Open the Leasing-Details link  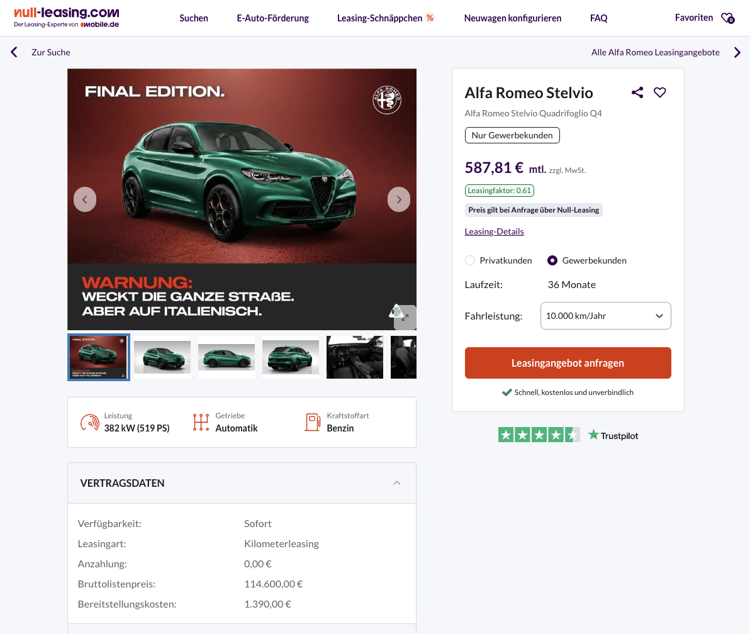pyautogui.click(x=494, y=231)
